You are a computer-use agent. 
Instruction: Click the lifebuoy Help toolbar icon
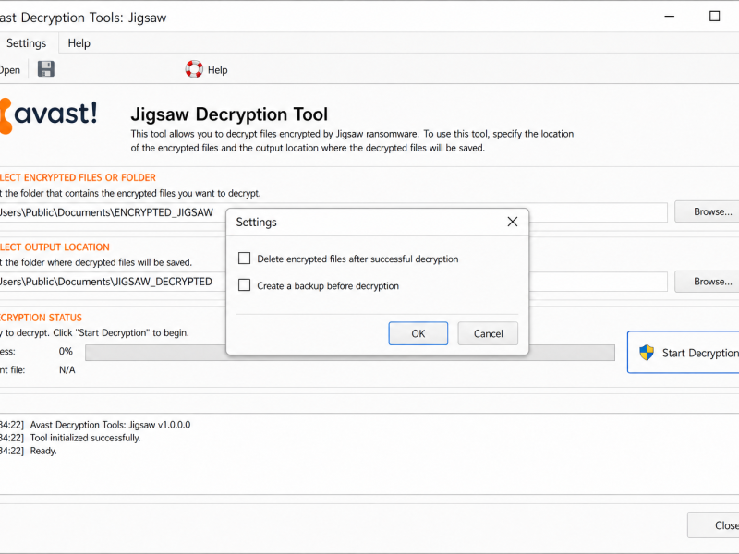(x=194, y=69)
